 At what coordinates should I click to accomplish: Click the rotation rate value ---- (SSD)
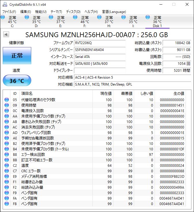(x=177, y=57)
